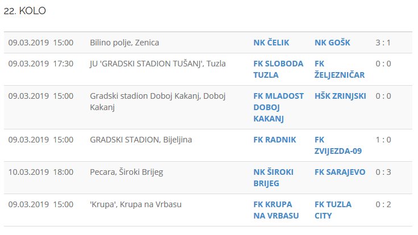
Task: Click the 3 : 1 match score
Action: 383,43
